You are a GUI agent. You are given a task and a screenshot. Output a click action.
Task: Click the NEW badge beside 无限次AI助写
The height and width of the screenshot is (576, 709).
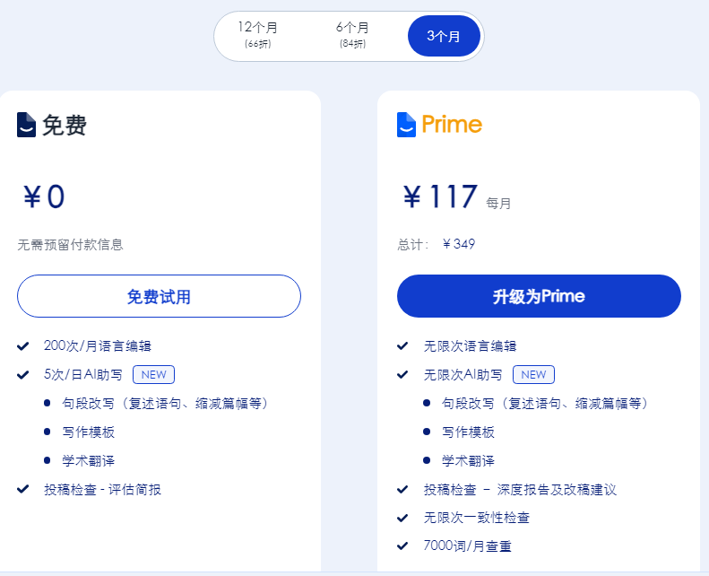tap(533, 375)
